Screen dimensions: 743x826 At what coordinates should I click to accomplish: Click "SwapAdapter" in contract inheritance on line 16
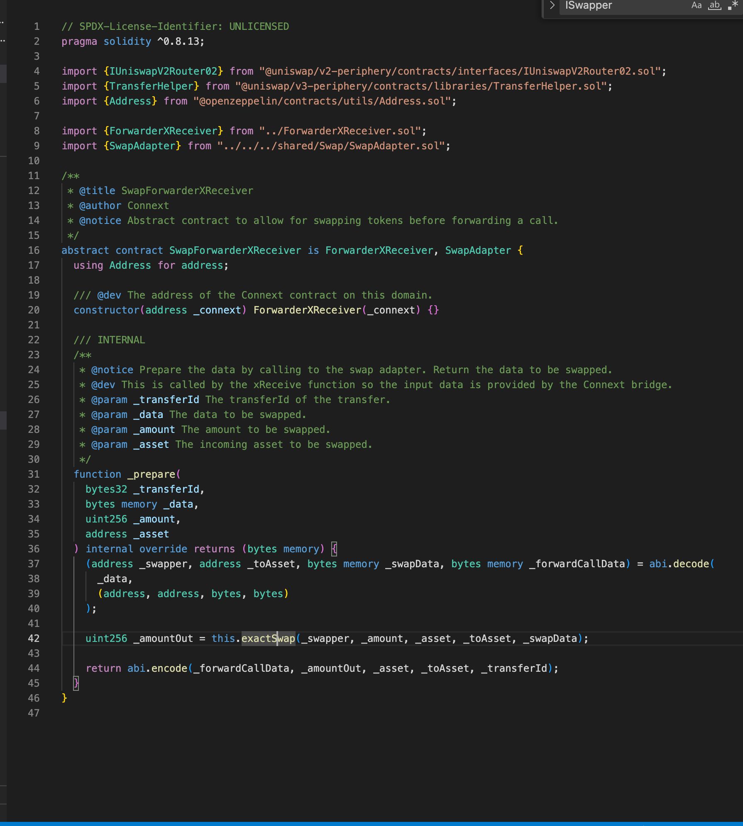[x=478, y=250]
